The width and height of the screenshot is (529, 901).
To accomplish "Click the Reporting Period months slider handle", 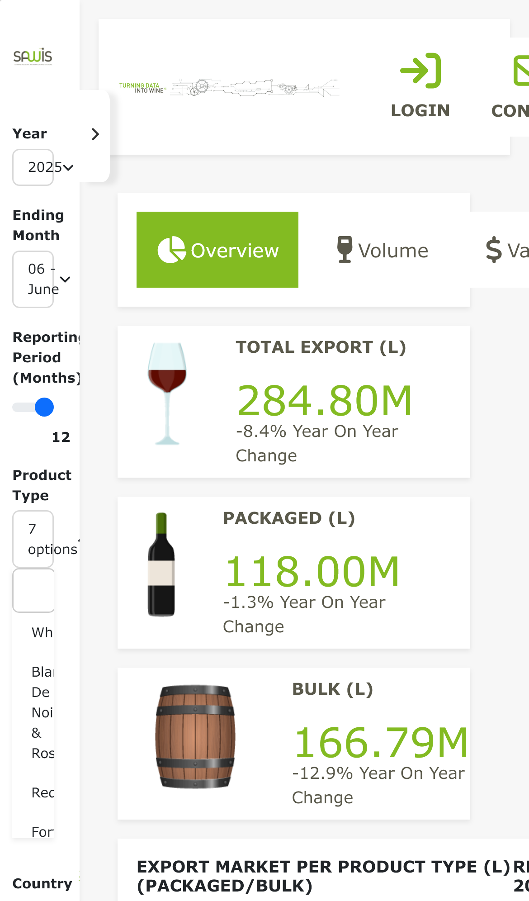I will pos(44,407).
